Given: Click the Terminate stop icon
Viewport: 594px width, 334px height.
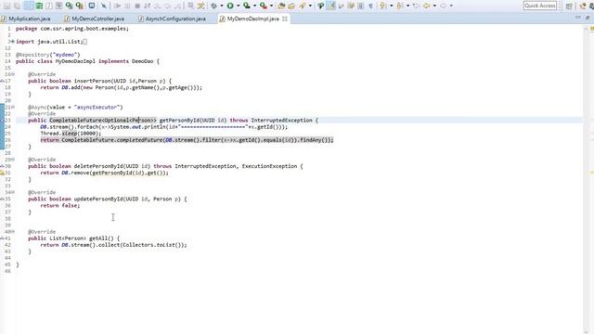Looking at the screenshot, I should tap(137, 6).
